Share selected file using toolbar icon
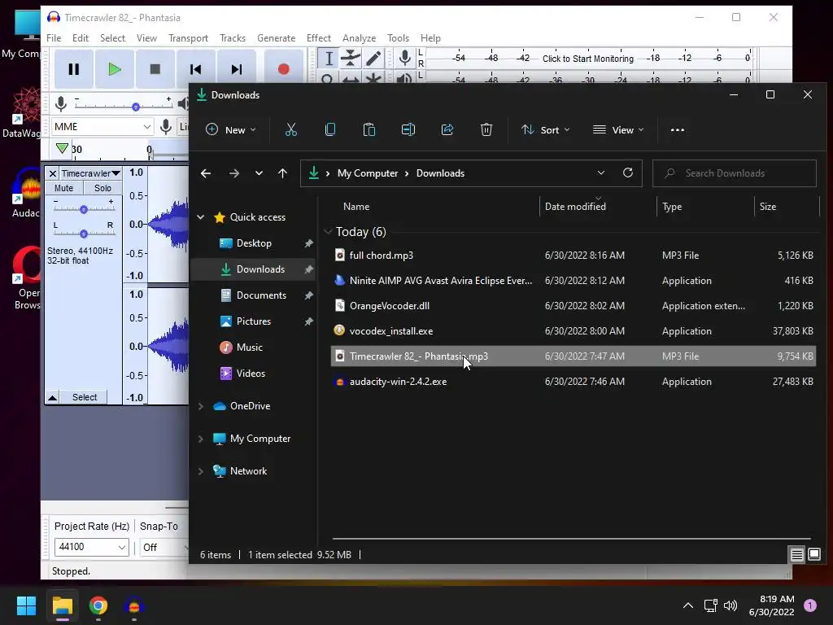The height and width of the screenshot is (625, 833). click(x=447, y=129)
